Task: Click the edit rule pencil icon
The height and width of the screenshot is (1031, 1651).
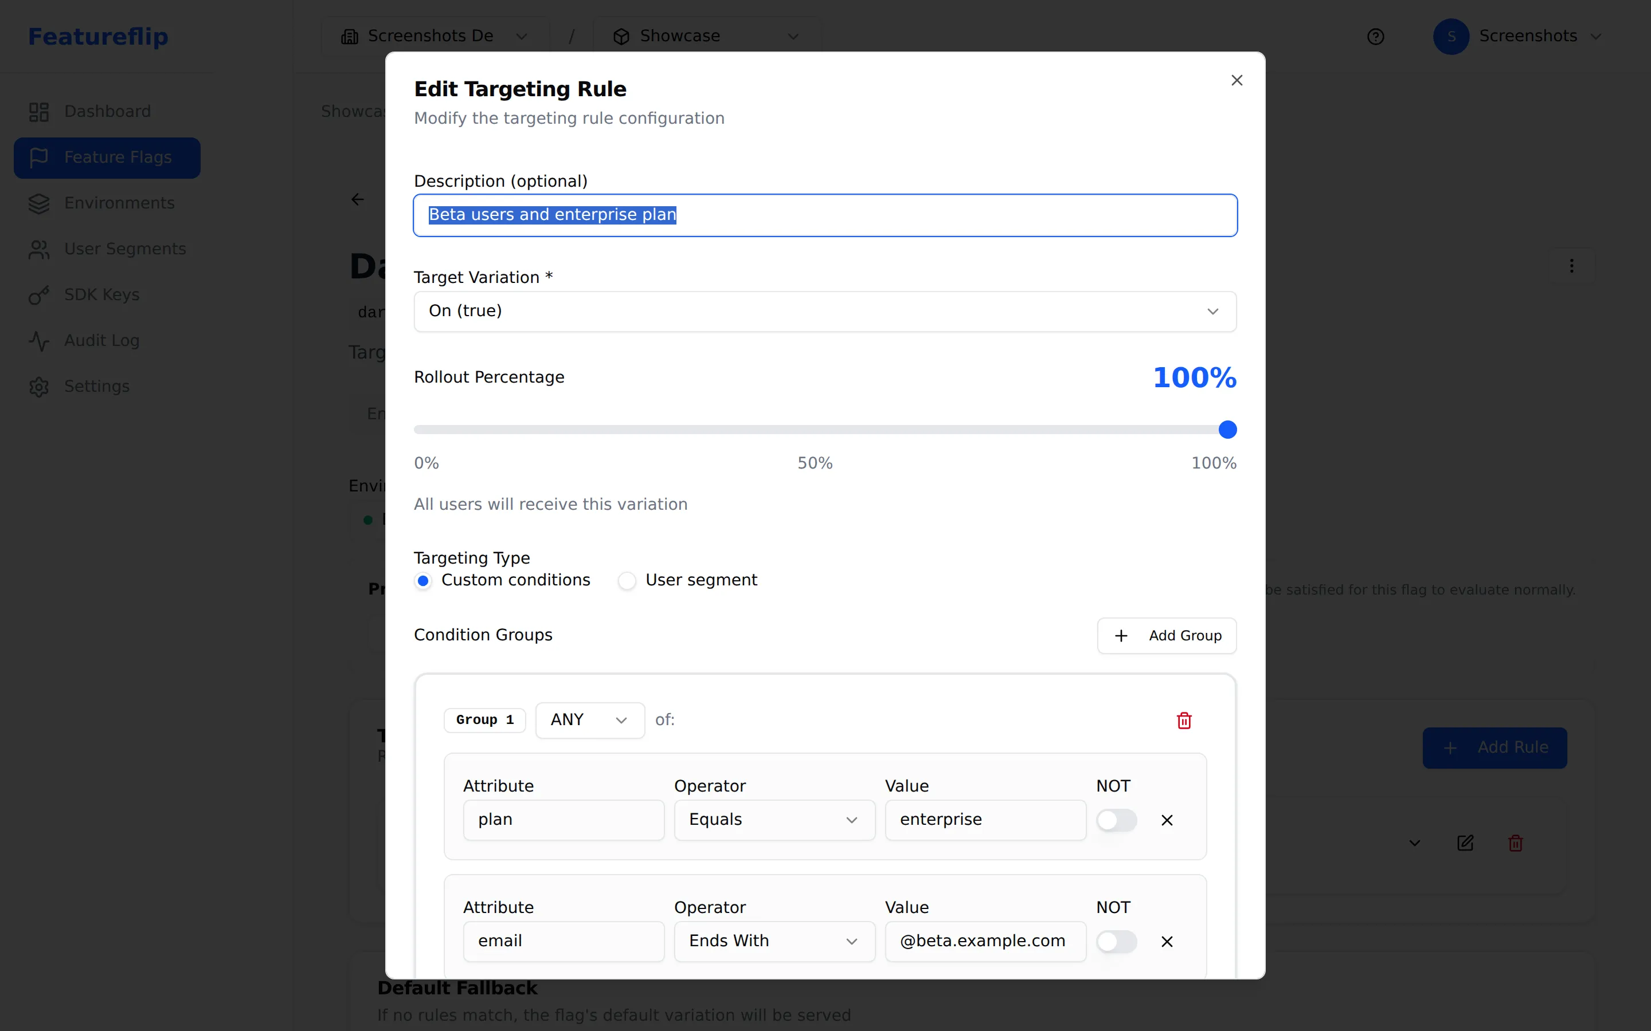Action: click(x=1465, y=844)
